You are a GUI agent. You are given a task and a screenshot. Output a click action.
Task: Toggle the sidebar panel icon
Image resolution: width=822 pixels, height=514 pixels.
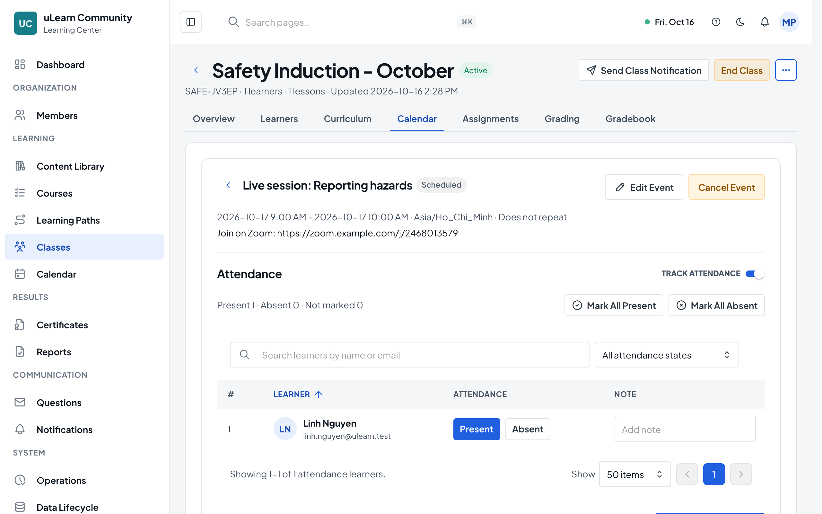pyautogui.click(x=190, y=22)
